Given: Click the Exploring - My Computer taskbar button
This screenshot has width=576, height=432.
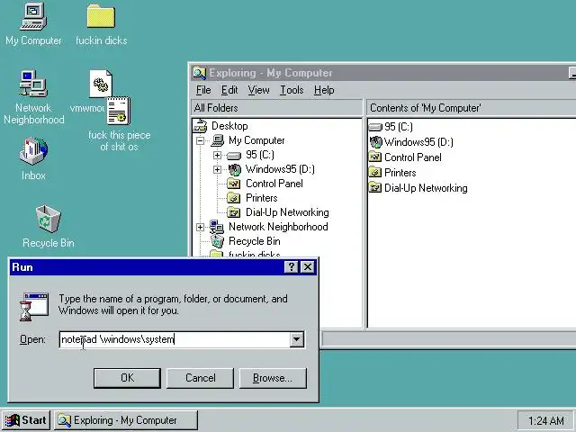Looking at the screenshot, I should (126, 420).
